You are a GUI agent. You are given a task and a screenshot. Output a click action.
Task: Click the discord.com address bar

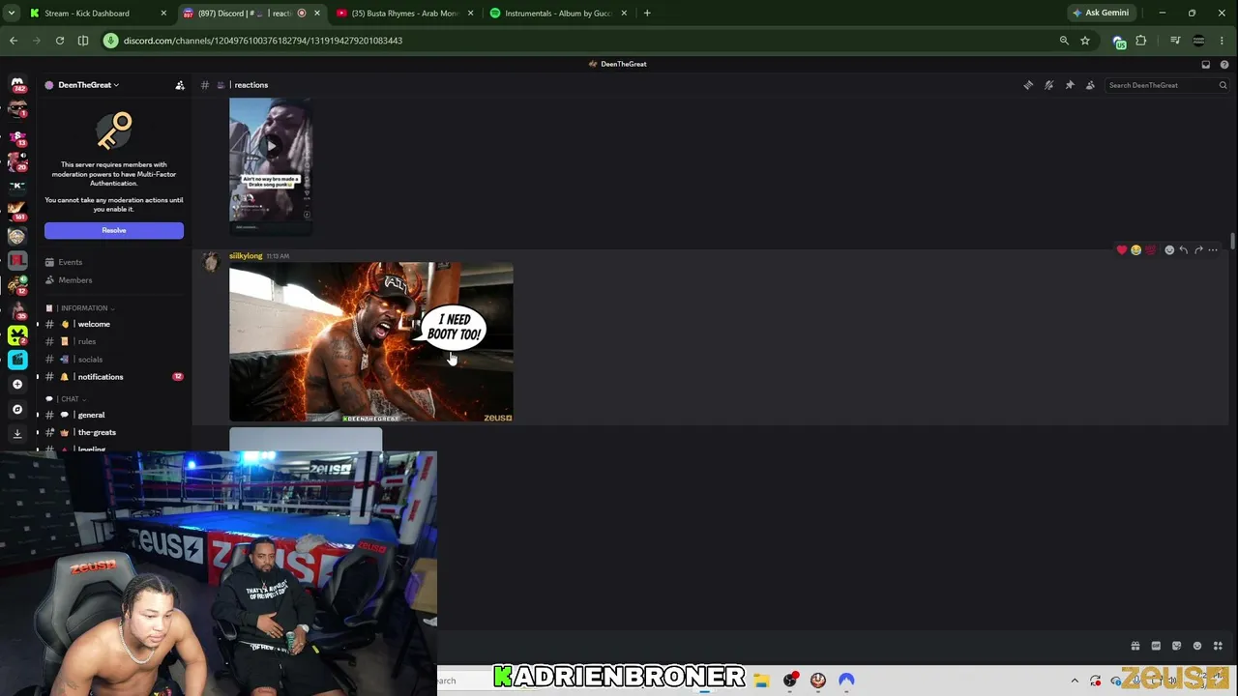tap(580, 41)
